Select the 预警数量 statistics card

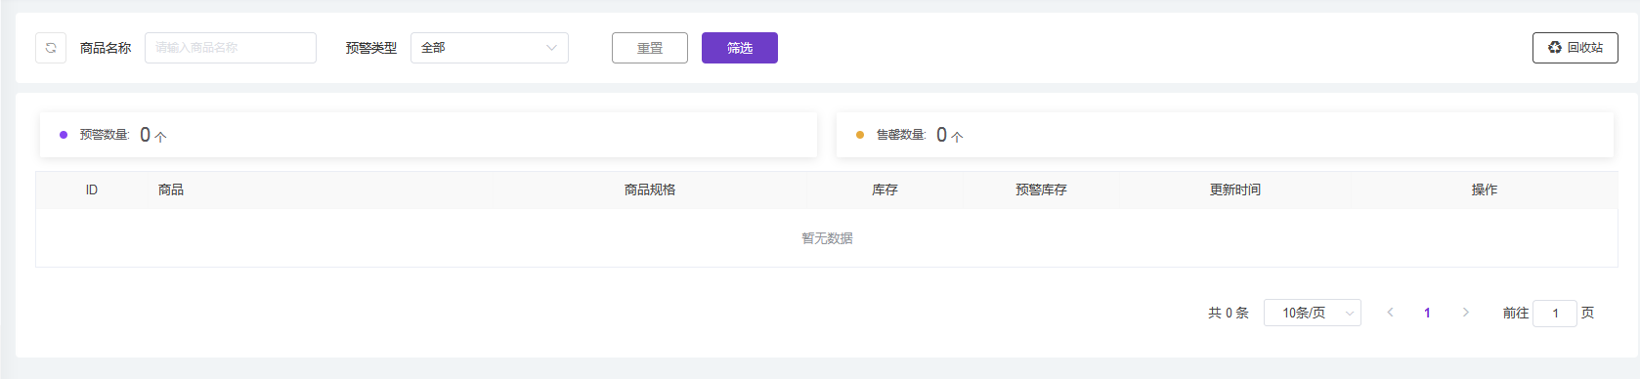coord(428,135)
